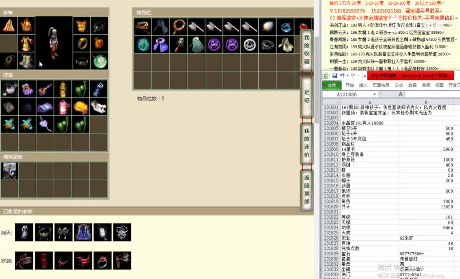
Task: Select the blue-purple robe in inventory
Action: pyautogui.click(x=160, y=45)
